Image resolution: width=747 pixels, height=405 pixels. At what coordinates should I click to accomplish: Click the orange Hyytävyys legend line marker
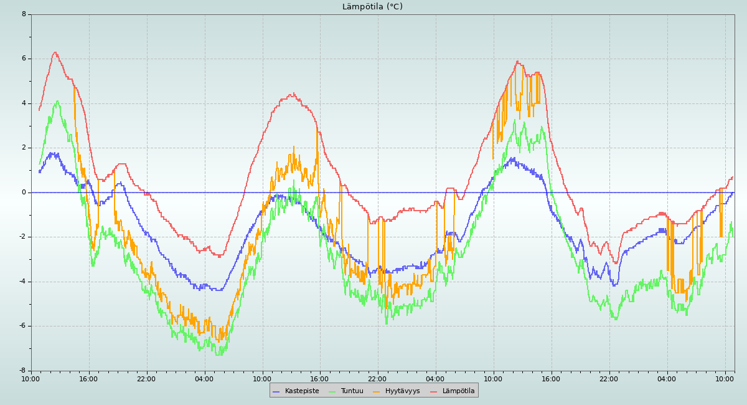[377, 391]
